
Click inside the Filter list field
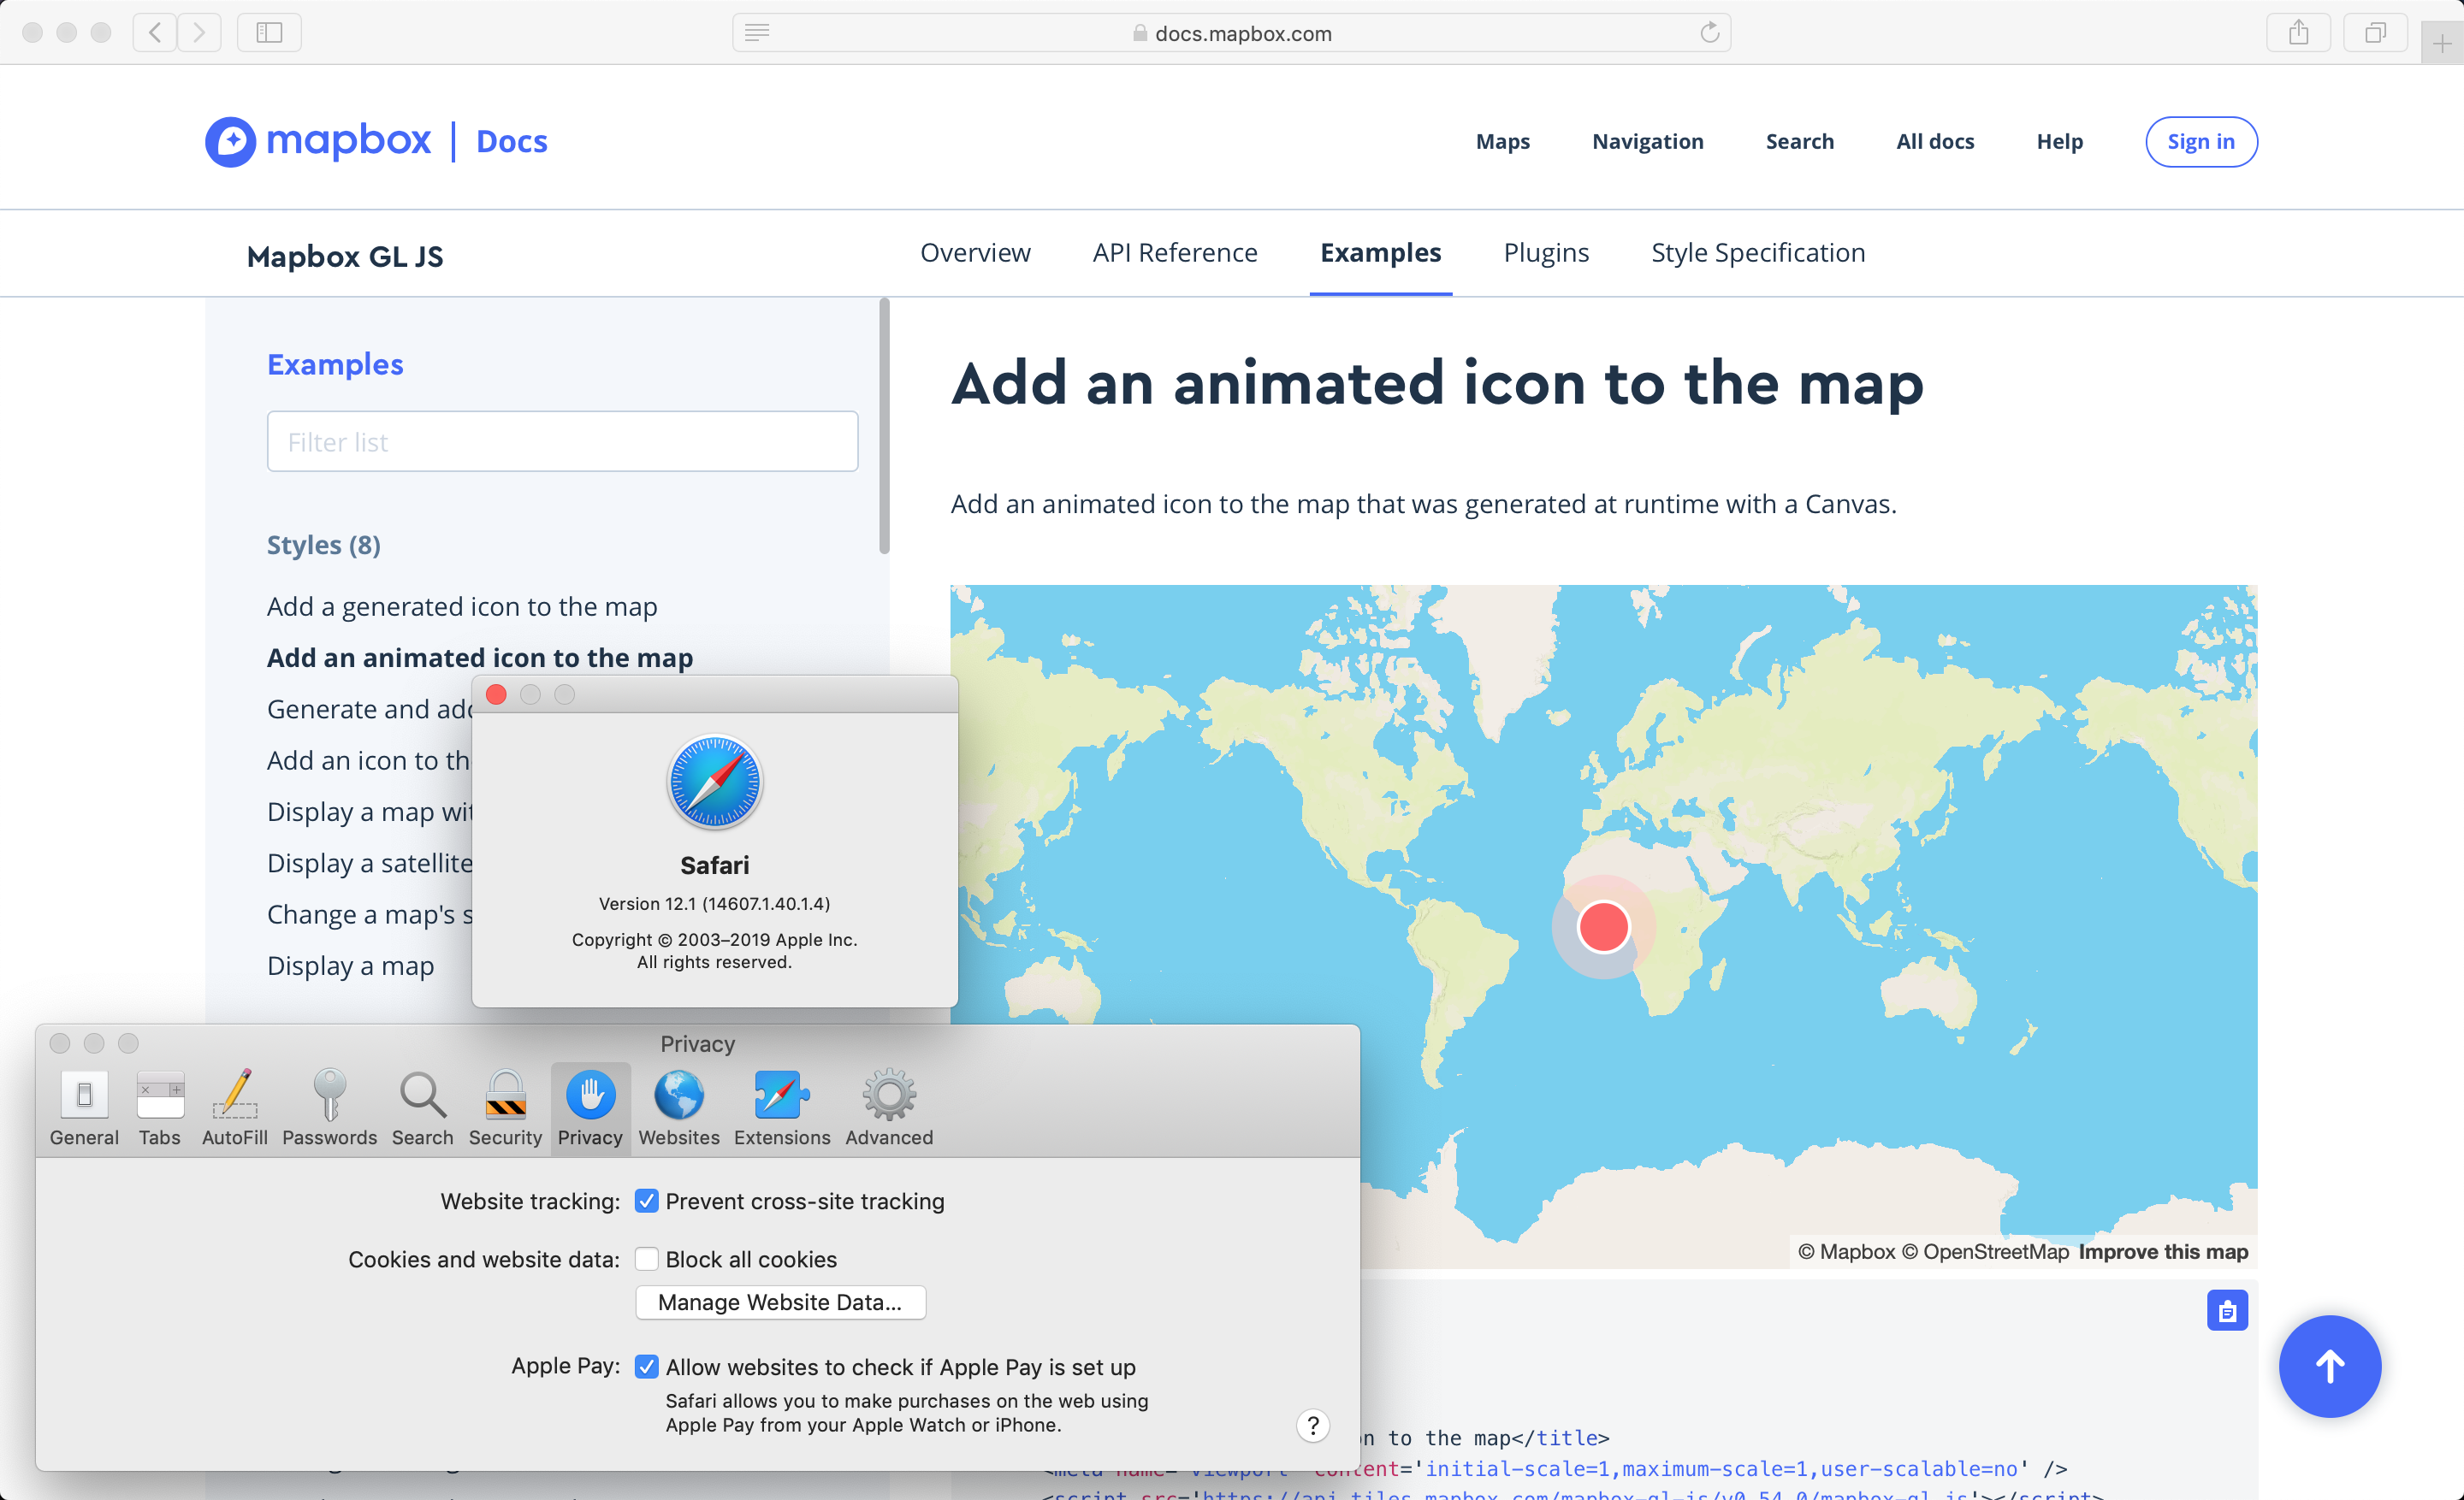coord(562,440)
